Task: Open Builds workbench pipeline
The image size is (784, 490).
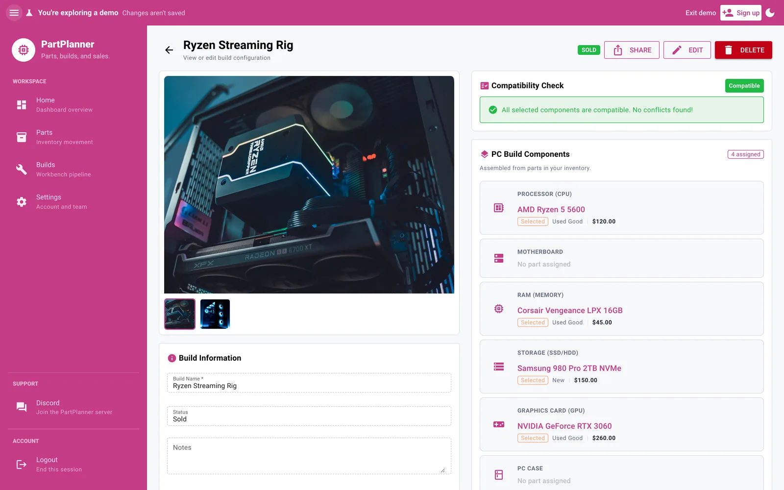Action: (x=73, y=170)
